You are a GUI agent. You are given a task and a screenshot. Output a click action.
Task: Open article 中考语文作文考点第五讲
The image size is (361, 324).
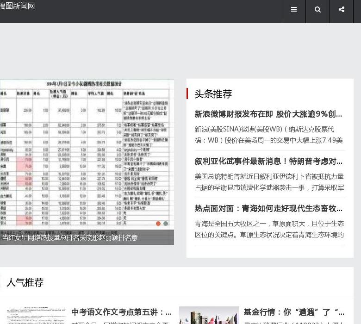(x=122, y=312)
